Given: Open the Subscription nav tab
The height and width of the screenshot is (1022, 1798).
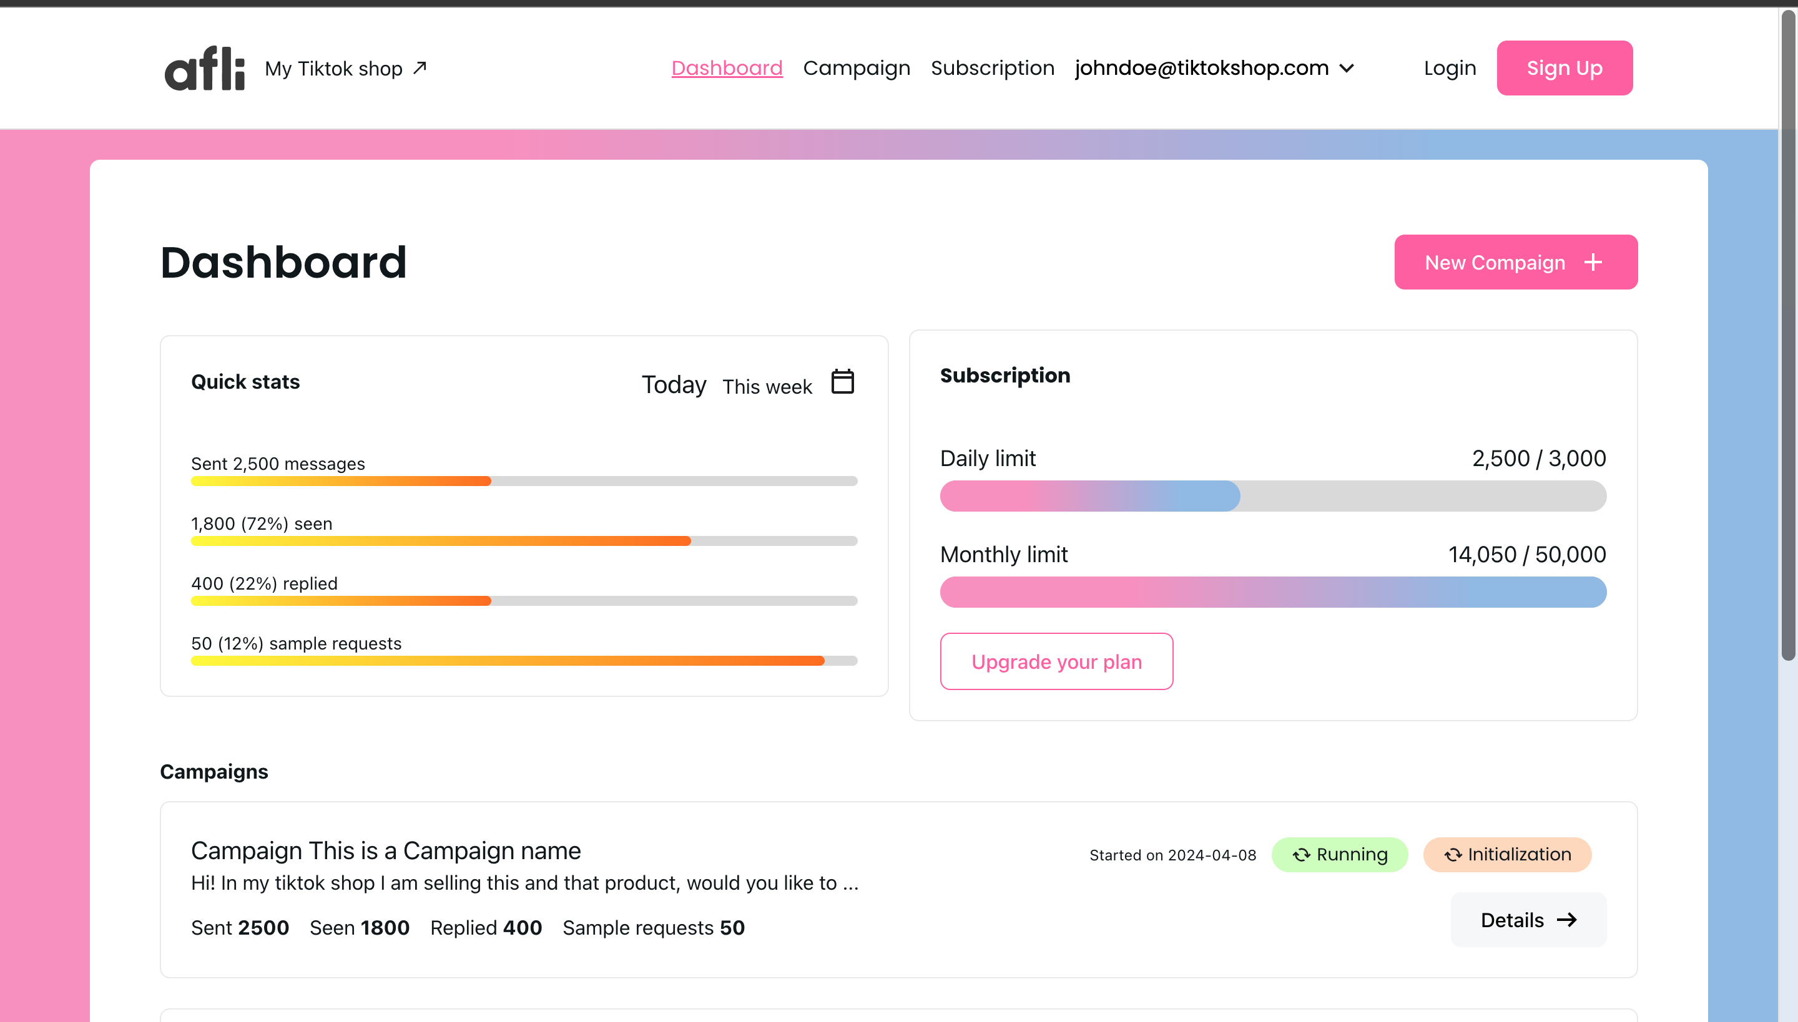Looking at the screenshot, I should tap(993, 67).
